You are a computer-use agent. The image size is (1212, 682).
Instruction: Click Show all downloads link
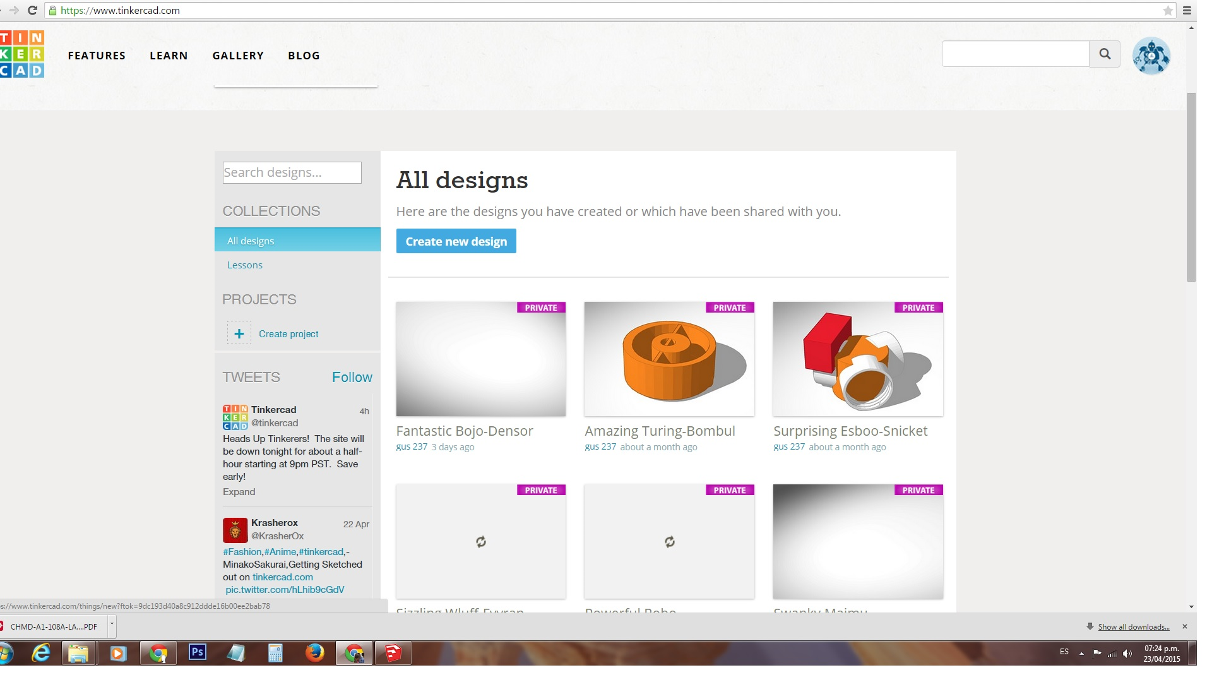(x=1133, y=627)
